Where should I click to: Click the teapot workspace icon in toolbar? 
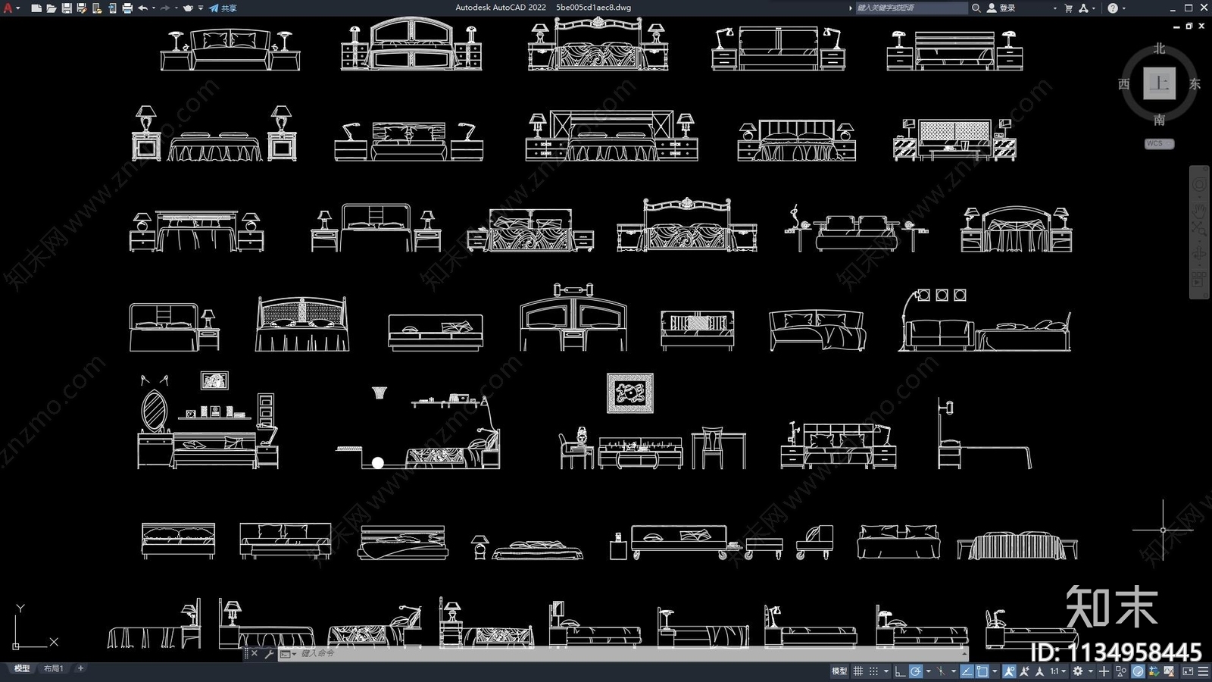click(188, 8)
